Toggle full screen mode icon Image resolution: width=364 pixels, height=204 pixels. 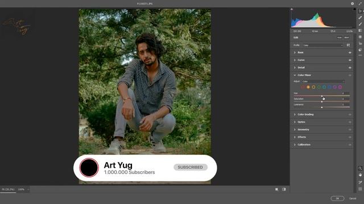360,3
